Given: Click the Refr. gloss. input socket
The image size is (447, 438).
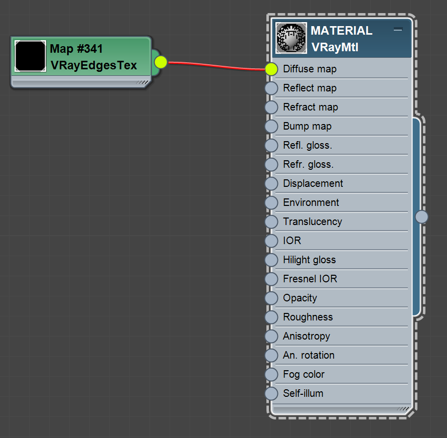Looking at the screenshot, I should [x=271, y=165].
